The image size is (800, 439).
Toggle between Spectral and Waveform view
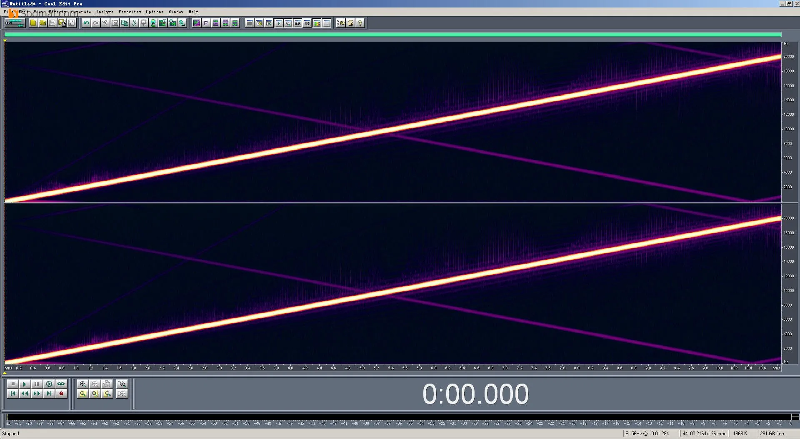pos(197,23)
